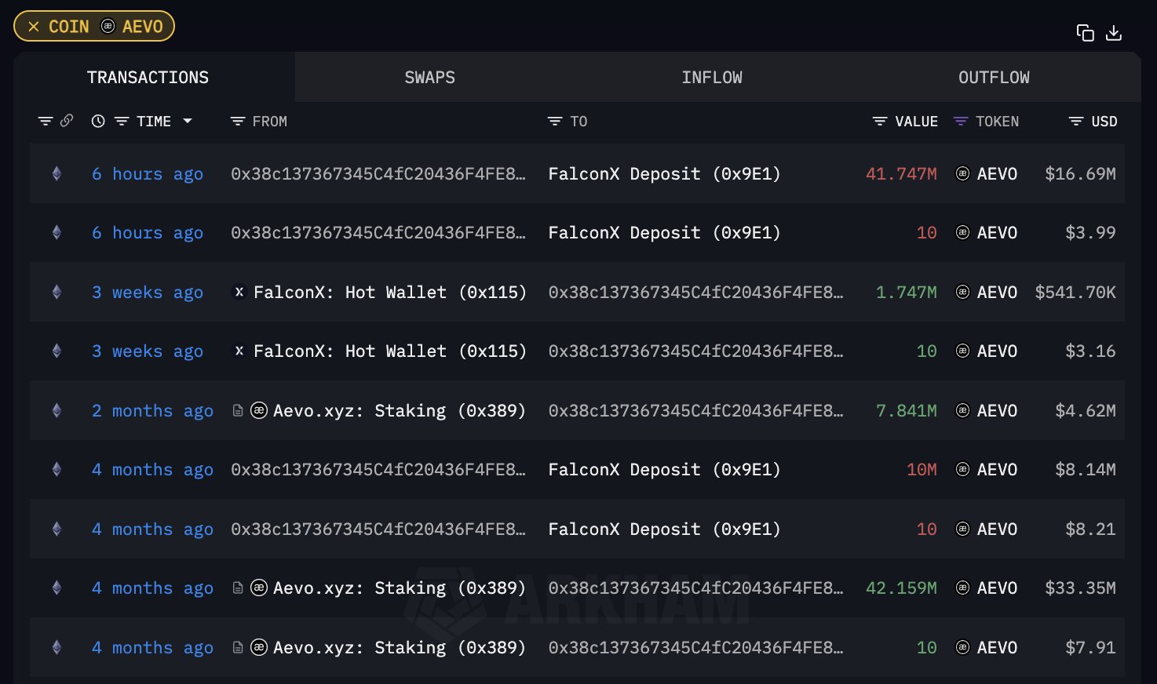Image resolution: width=1157 pixels, height=684 pixels.
Task: Click Ethereum icon on the 7.841M row
Action: tap(57, 410)
